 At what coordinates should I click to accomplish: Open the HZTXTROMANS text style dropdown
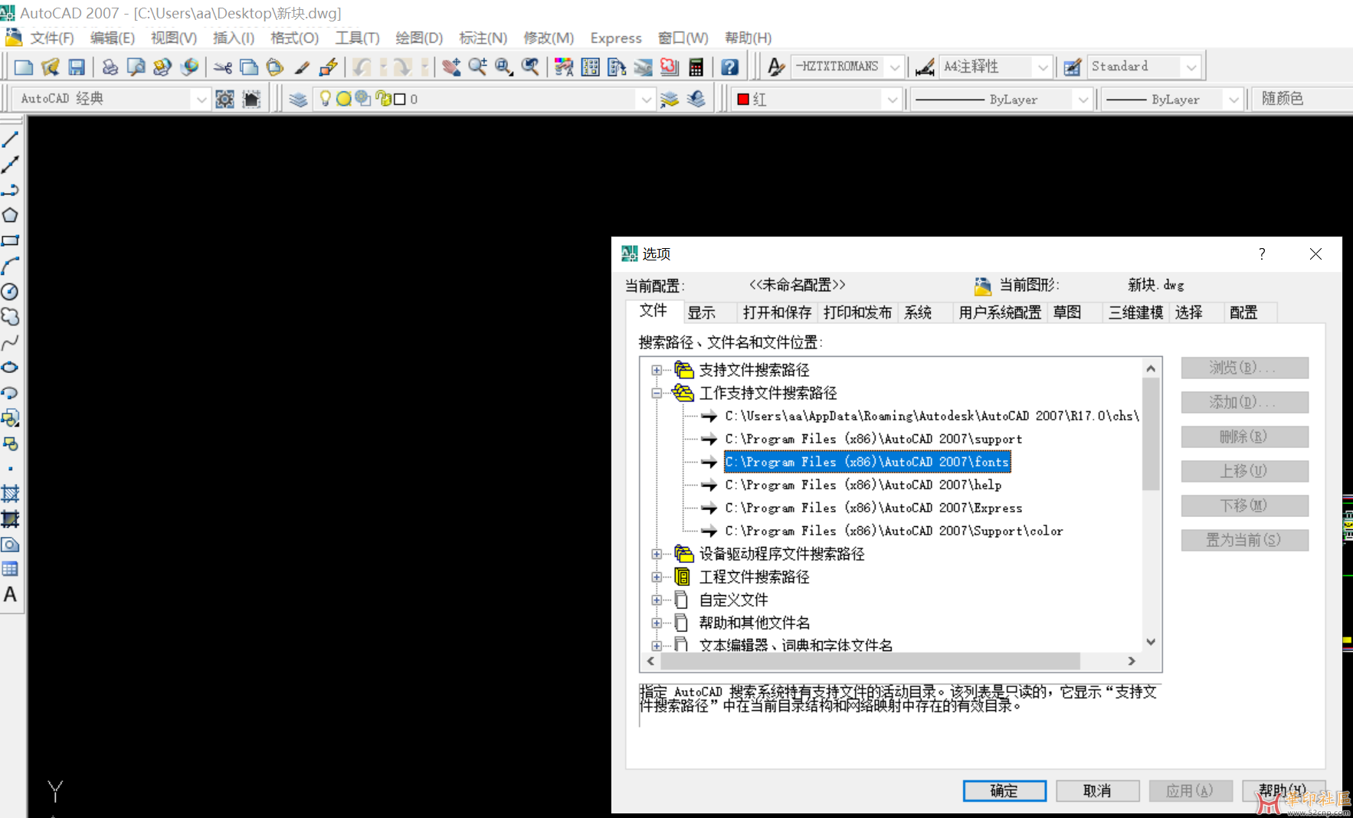pyautogui.click(x=894, y=67)
